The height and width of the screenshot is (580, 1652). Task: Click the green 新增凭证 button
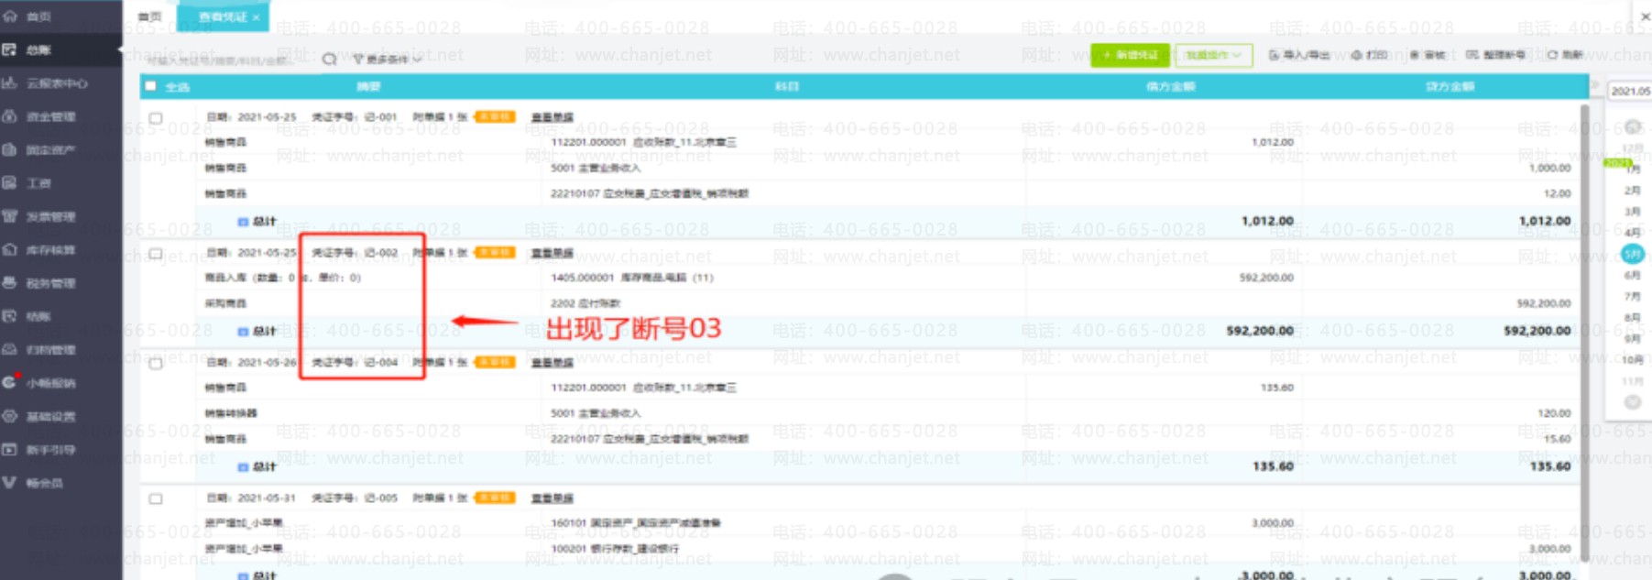tap(1130, 55)
